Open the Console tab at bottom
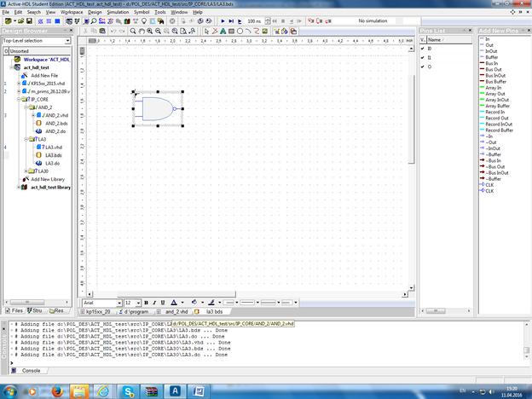 click(x=30, y=371)
